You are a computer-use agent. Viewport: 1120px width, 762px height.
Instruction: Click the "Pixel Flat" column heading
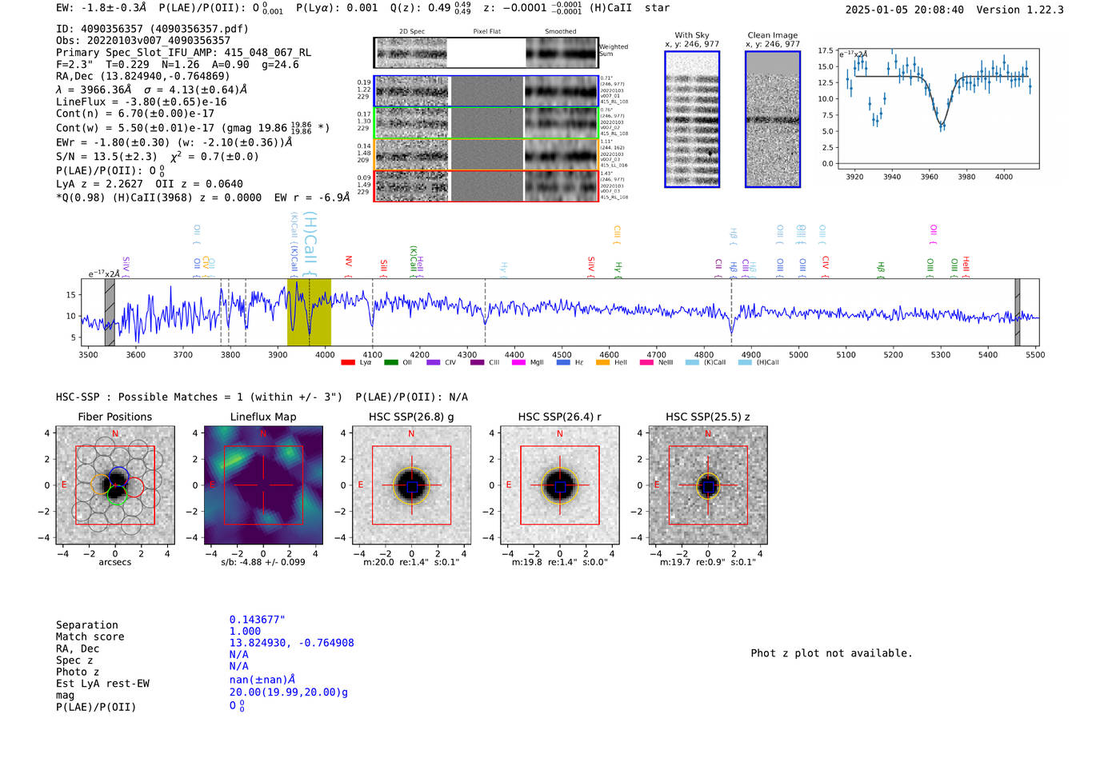(486, 31)
